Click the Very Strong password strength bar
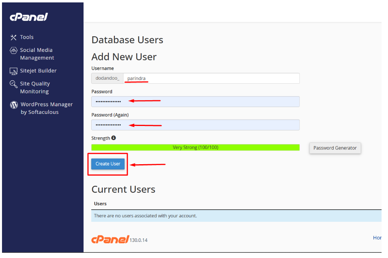The height and width of the screenshot is (258, 388). point(195,147)
